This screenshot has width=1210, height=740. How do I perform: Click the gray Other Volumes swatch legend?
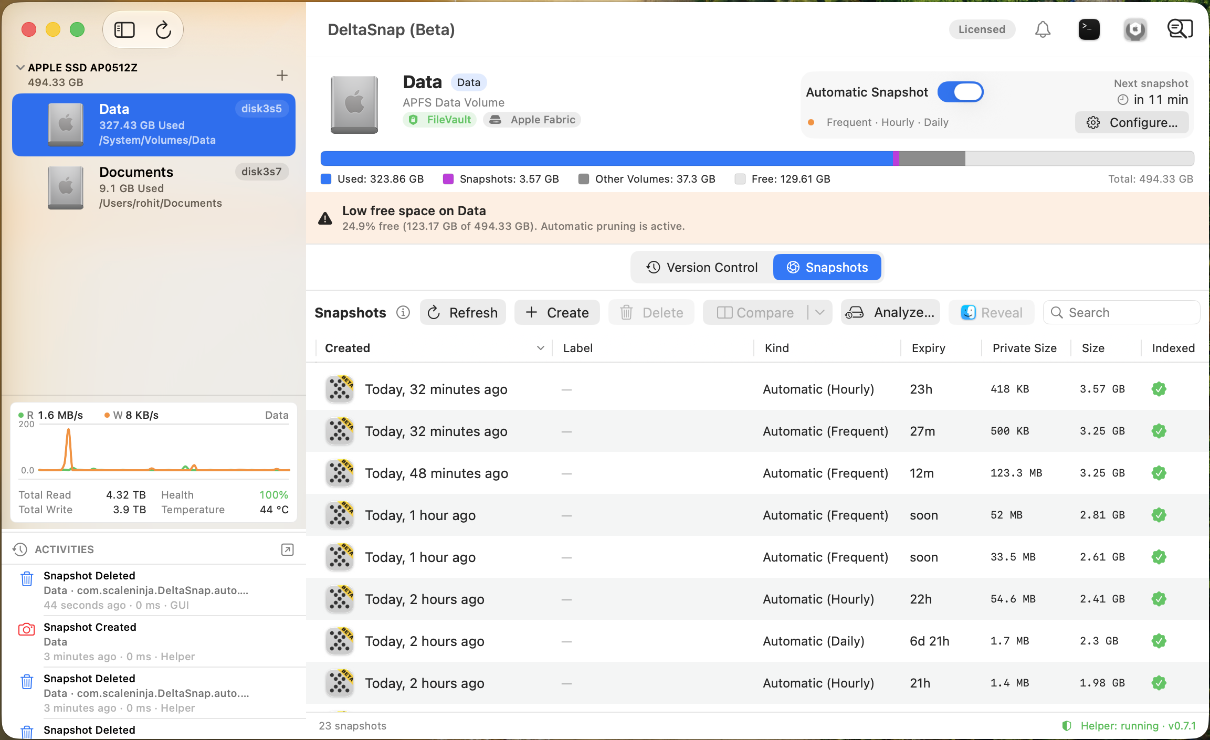[584, 179]
